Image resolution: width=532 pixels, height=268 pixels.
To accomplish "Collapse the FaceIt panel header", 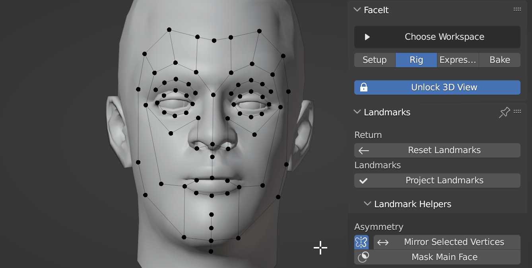I will click(357, 10).
